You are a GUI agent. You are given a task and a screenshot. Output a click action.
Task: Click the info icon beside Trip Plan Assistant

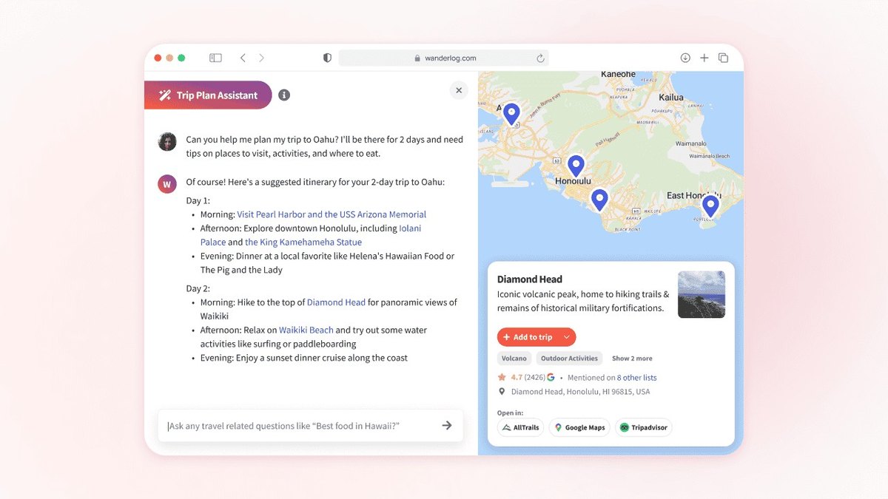coord(284,95)
